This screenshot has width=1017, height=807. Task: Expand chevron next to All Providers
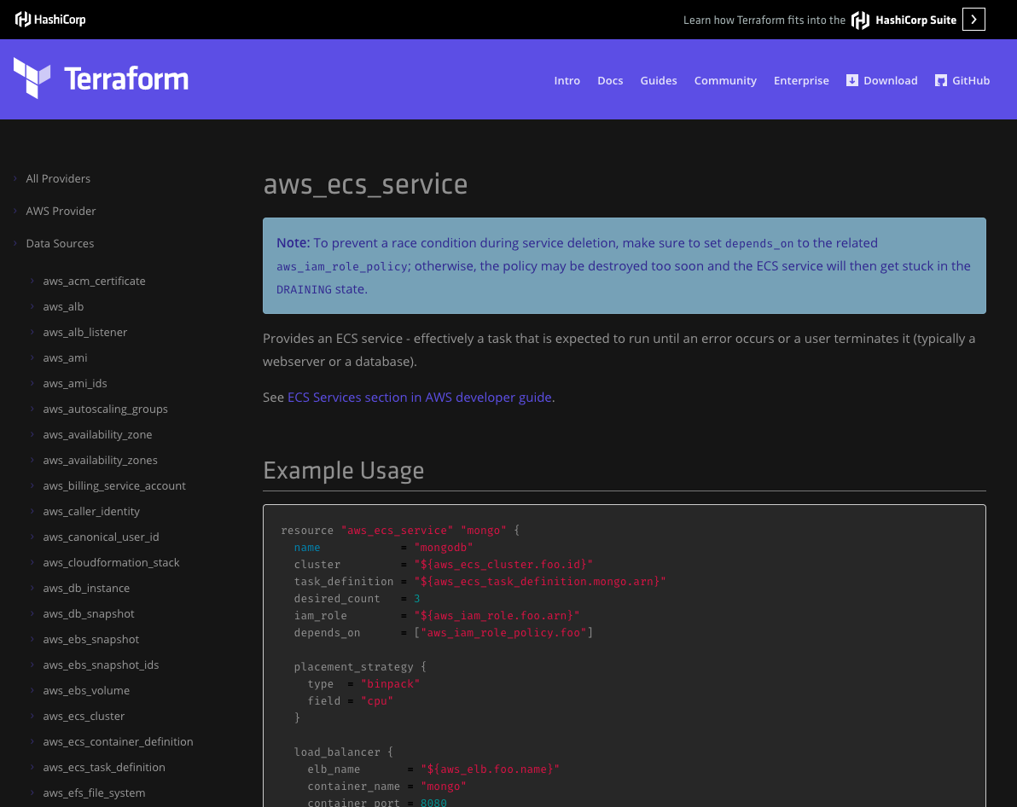tap(15, 177)
